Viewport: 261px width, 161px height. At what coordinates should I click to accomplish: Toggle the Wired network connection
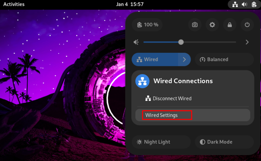(x=155, y=60)
